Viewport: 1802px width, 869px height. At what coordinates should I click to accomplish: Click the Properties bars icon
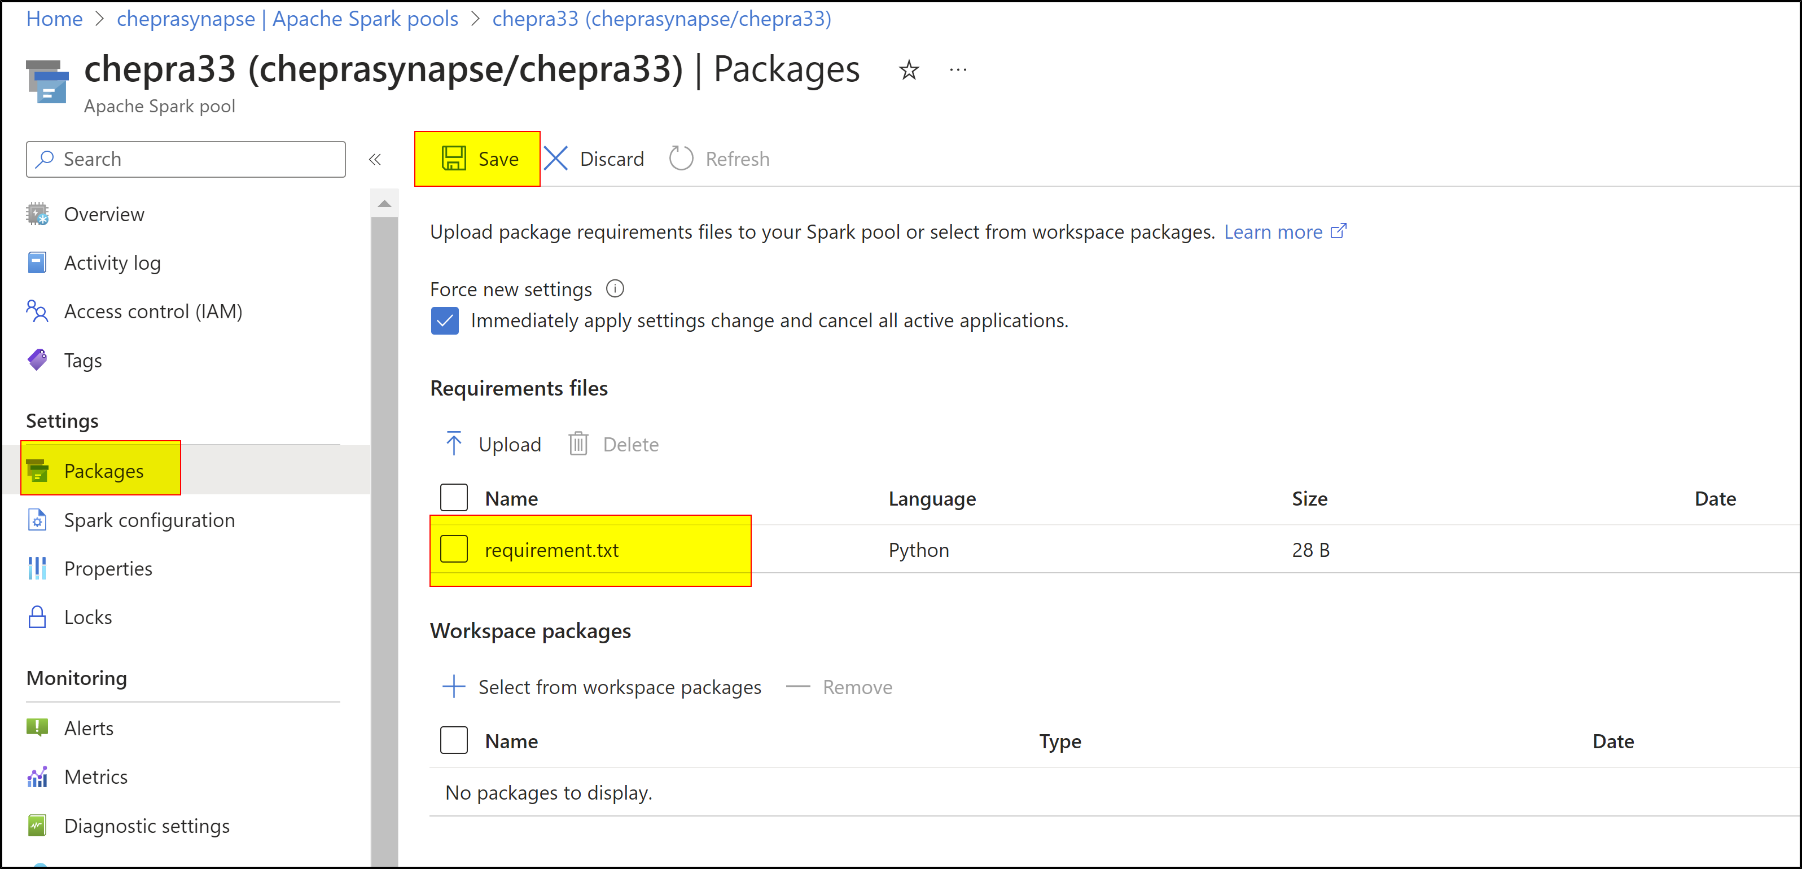(x=37, y=568)
